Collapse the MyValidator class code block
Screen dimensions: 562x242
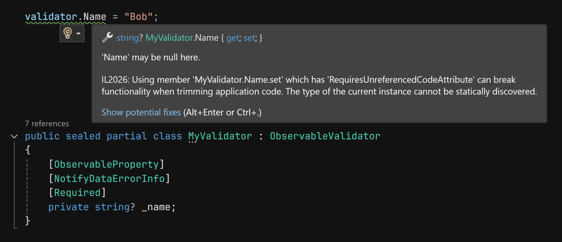coord(14,136)
